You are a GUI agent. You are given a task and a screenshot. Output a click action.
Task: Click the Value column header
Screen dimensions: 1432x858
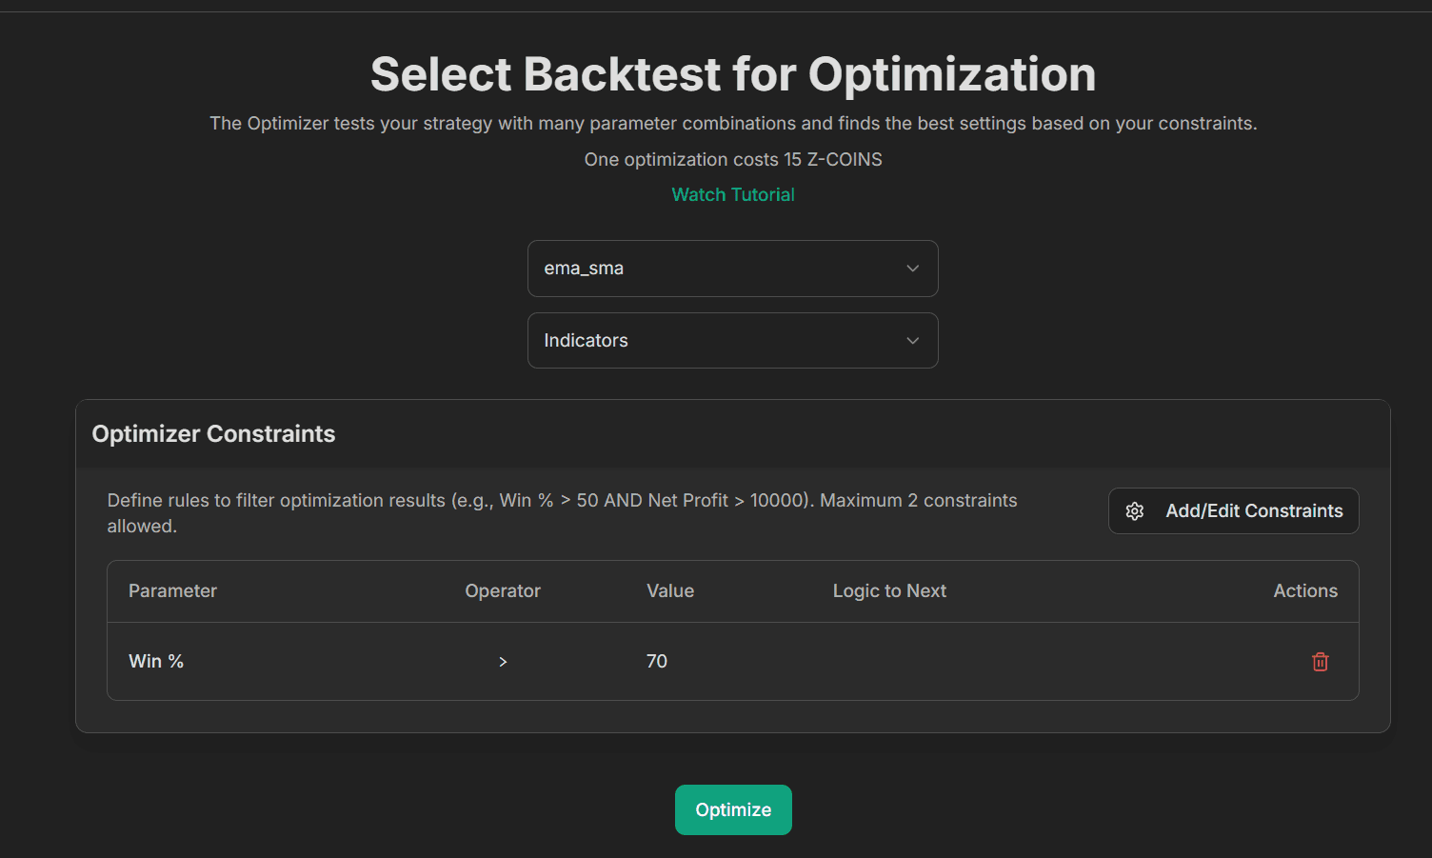point(670,591)
